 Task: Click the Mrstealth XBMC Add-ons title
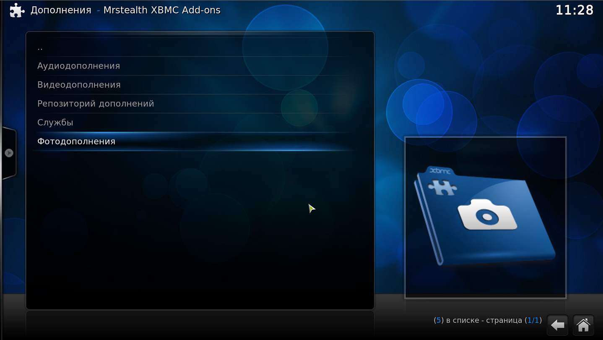(x=162, y=10)
